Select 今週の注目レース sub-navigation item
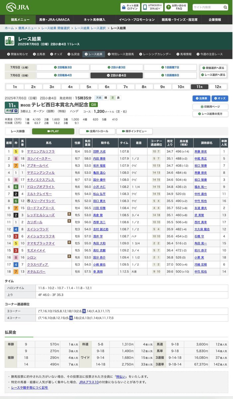Screen dimensions: 233x399 point(209,54)
